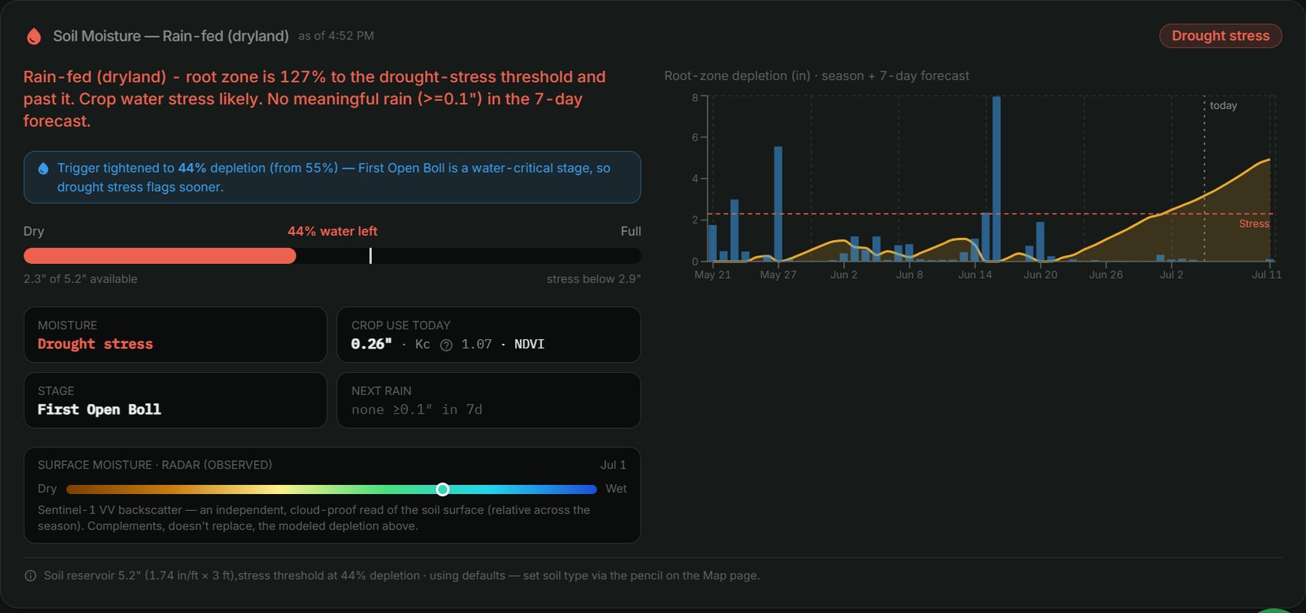
Task: Click the 'Full' label at bar end
Action: [x=631, y=232]
